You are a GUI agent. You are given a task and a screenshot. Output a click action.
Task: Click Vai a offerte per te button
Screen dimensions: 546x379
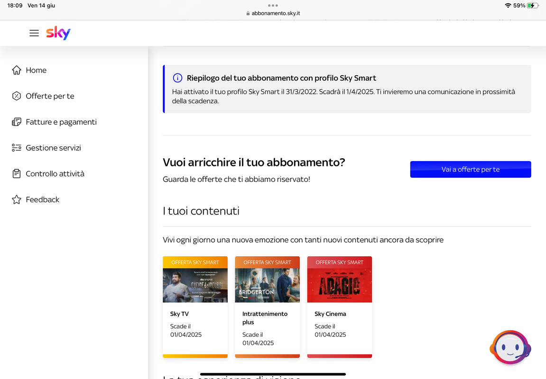pos(471,169)
